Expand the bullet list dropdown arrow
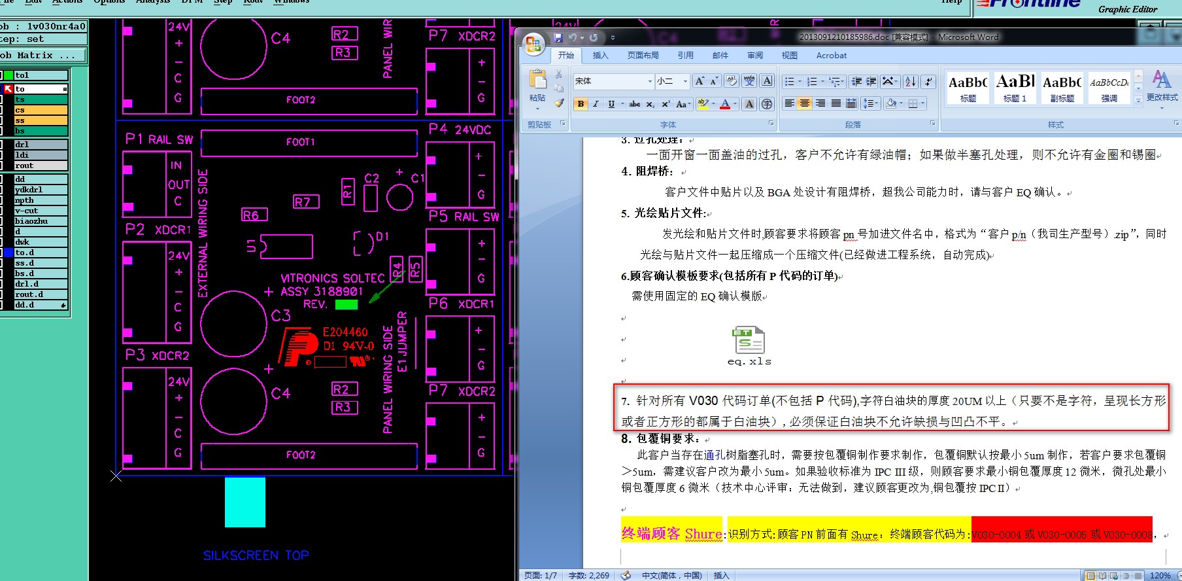The height and width of the screenshot is (581, 1182). click(x=800, y=81)
